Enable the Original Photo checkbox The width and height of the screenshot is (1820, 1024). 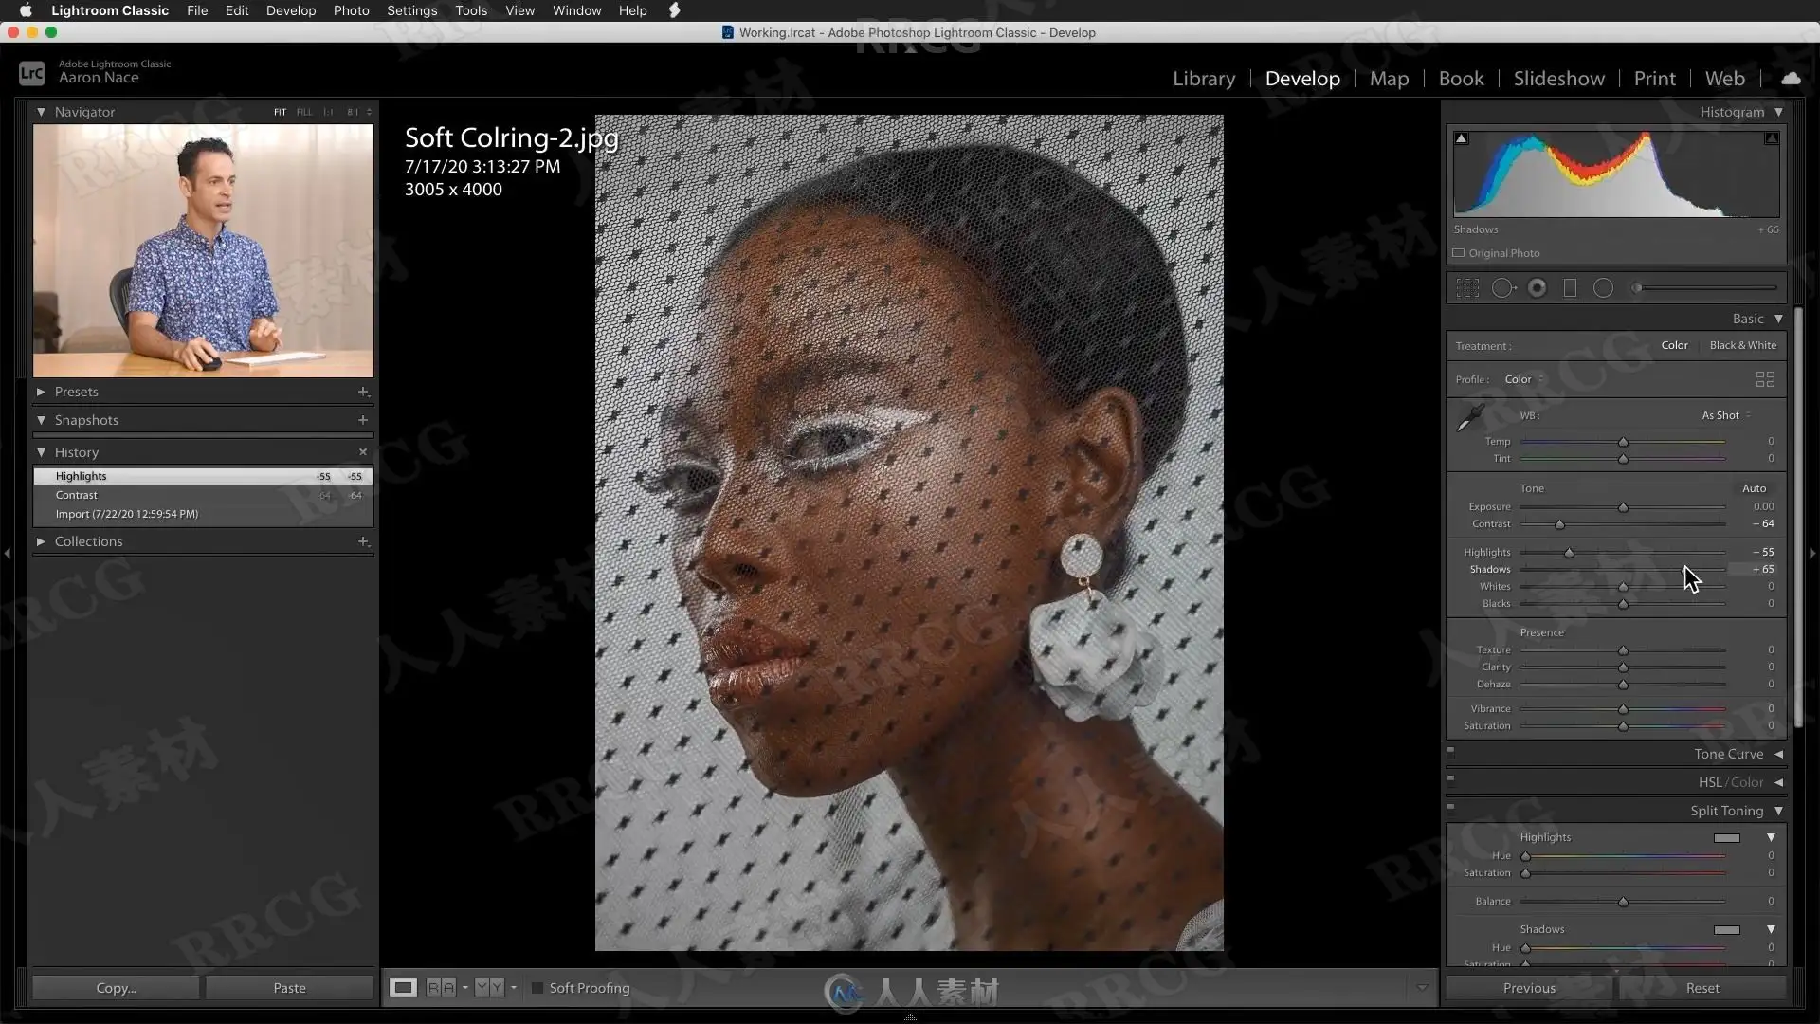[x=1459, y=253]
